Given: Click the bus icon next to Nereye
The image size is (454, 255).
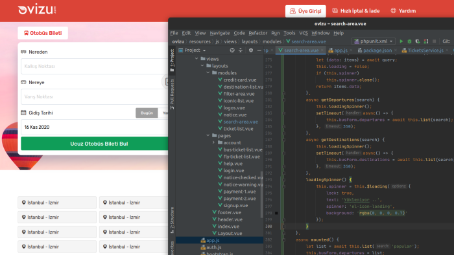Looking at the screenshot, I should (x=23, y=82).
